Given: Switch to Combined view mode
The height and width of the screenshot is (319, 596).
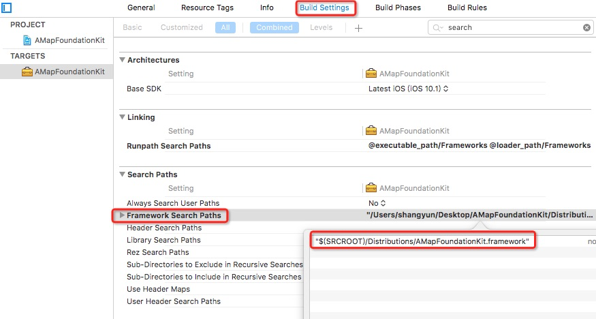Looking at the screenshot, I should tap(275, 28).
